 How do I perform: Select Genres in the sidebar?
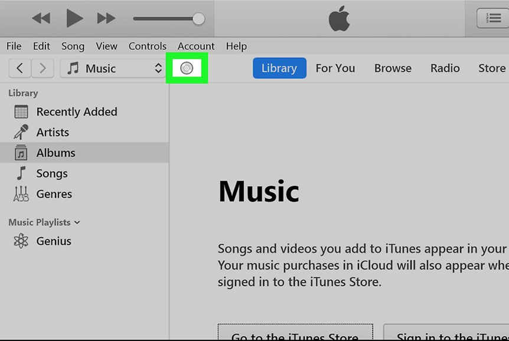pos(84,194)
